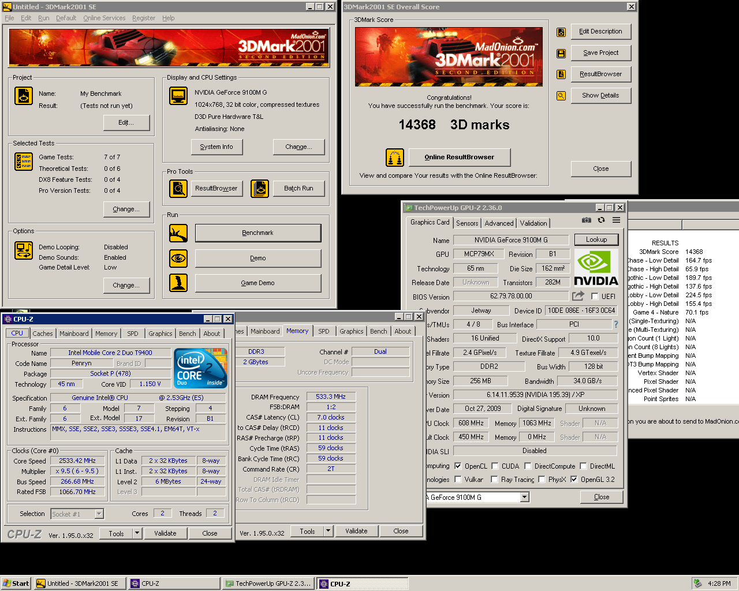Click the Demo eye icon
Screen dimensions: 739x591
coord(178,258)
